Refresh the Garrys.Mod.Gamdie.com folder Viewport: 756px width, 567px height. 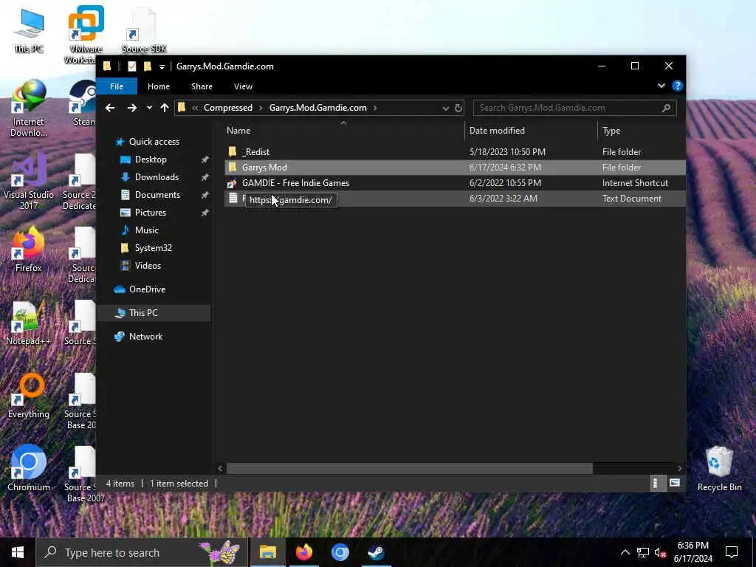tap(458, 108)
